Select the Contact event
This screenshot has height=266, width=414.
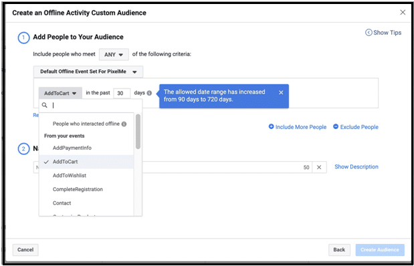point(86,203)
